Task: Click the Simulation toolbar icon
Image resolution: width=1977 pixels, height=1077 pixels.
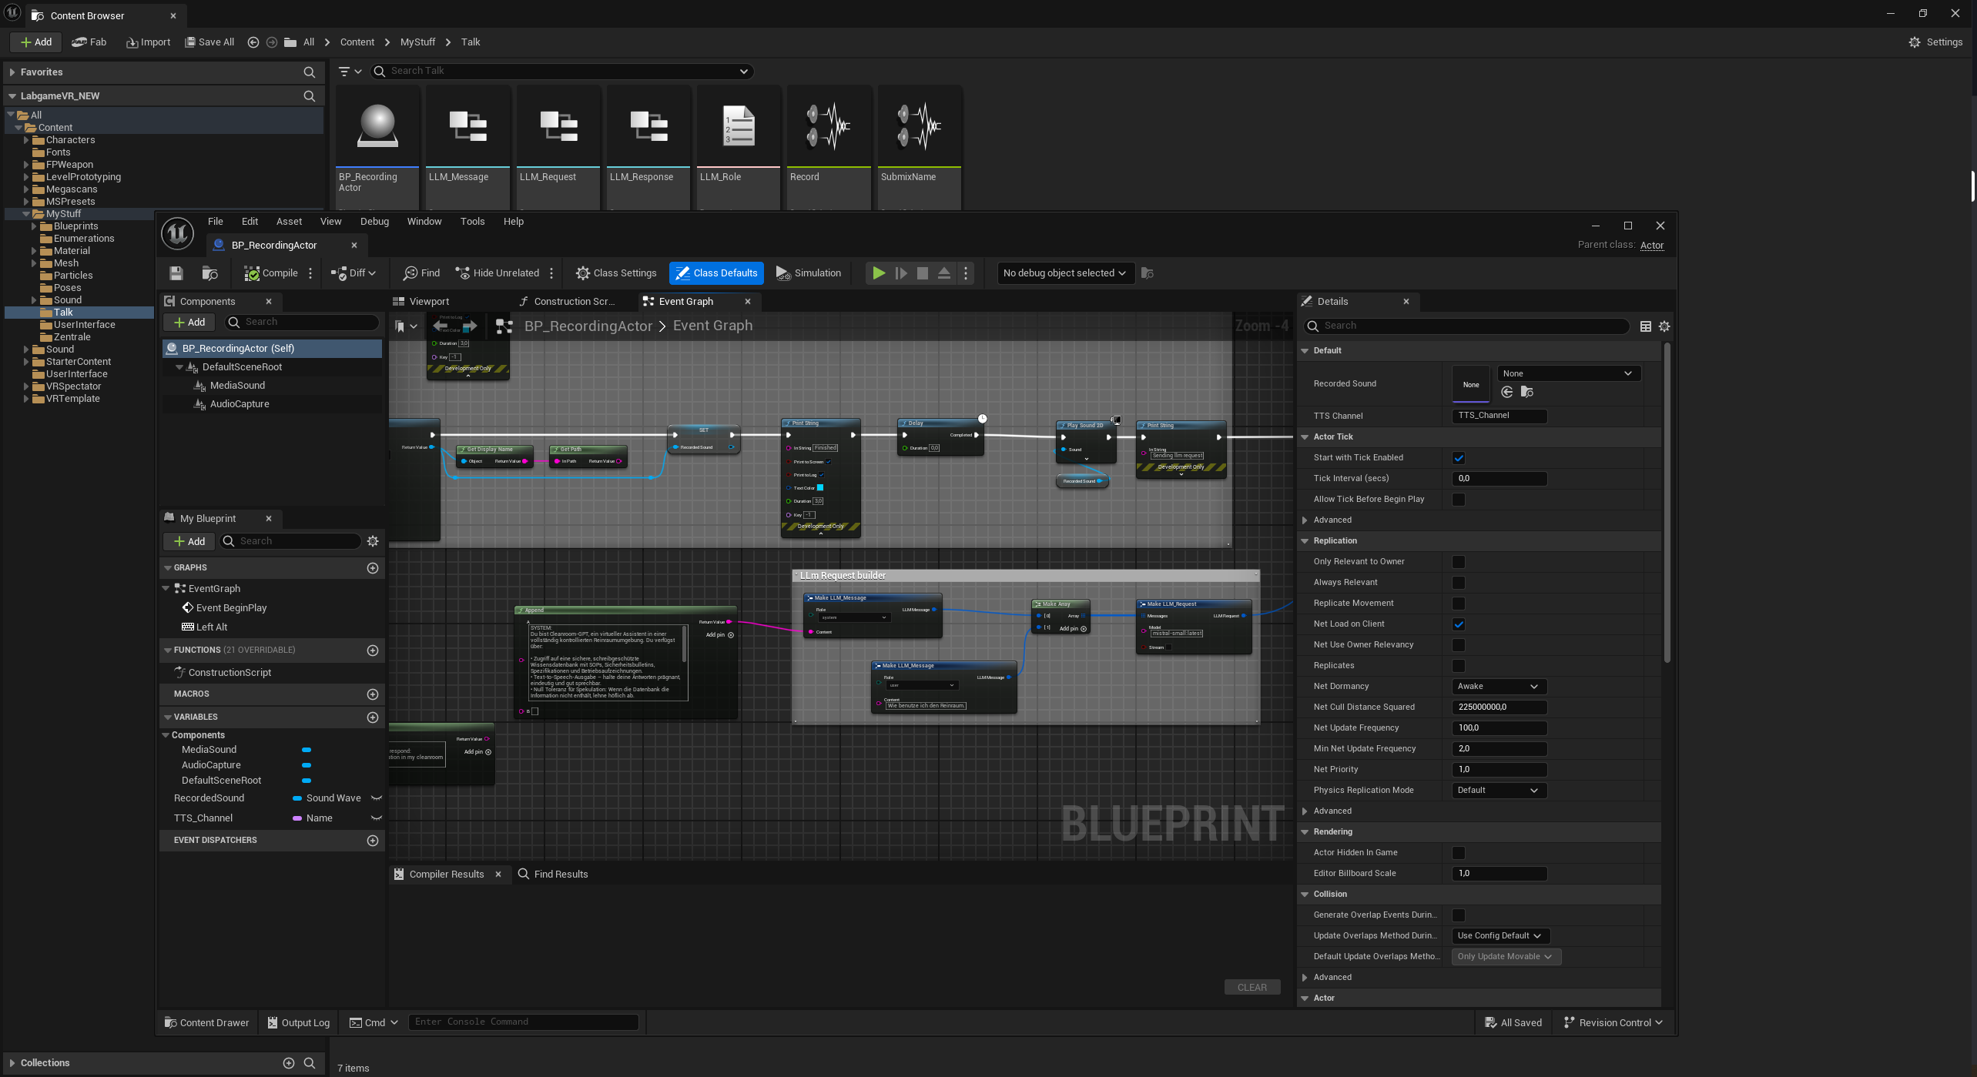Action: (x=782, y=273)
